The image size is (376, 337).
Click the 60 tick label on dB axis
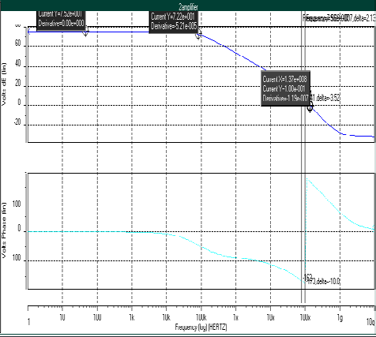17,43
